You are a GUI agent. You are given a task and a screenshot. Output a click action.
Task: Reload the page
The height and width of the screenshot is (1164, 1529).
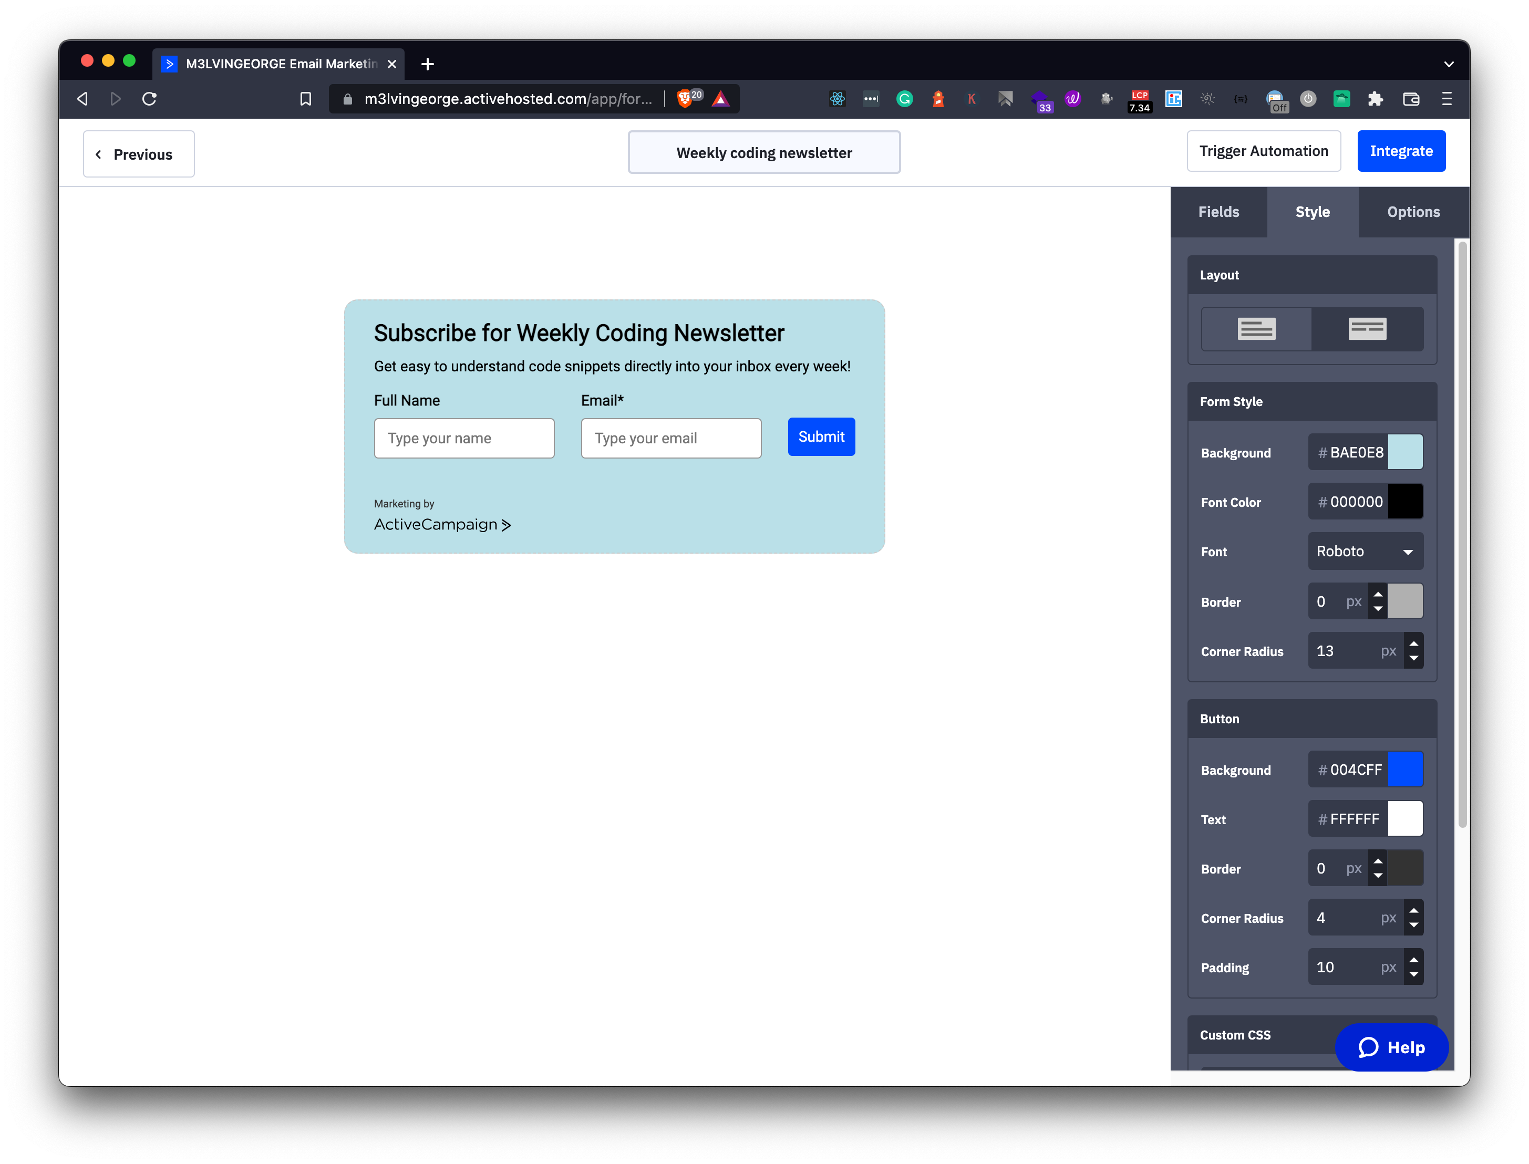coord(149,99)
